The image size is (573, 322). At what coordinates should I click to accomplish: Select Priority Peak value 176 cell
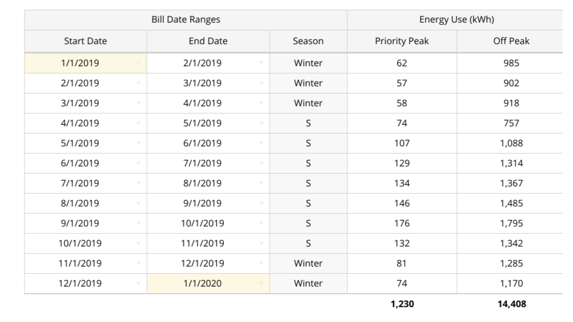402,224
